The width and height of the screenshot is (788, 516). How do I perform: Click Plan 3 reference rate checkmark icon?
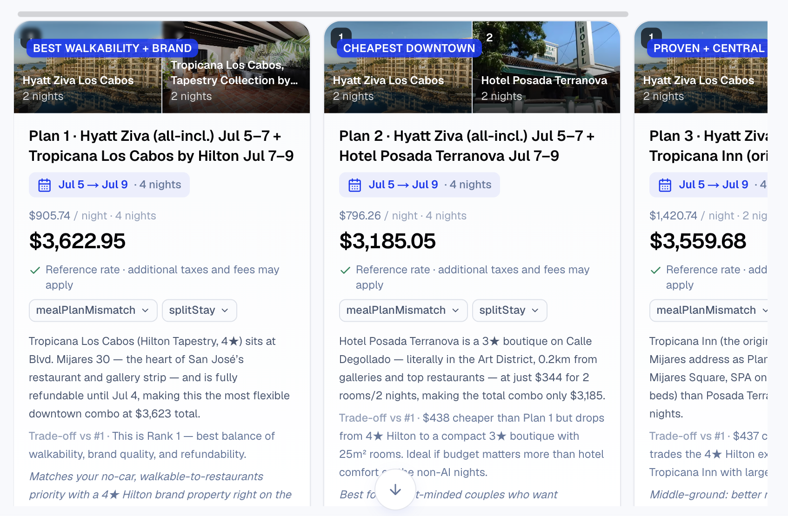tap(655, 270)
